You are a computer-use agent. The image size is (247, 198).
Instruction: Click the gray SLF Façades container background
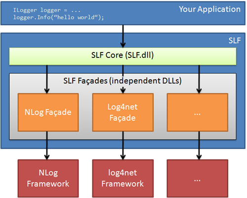coord(123,136)
